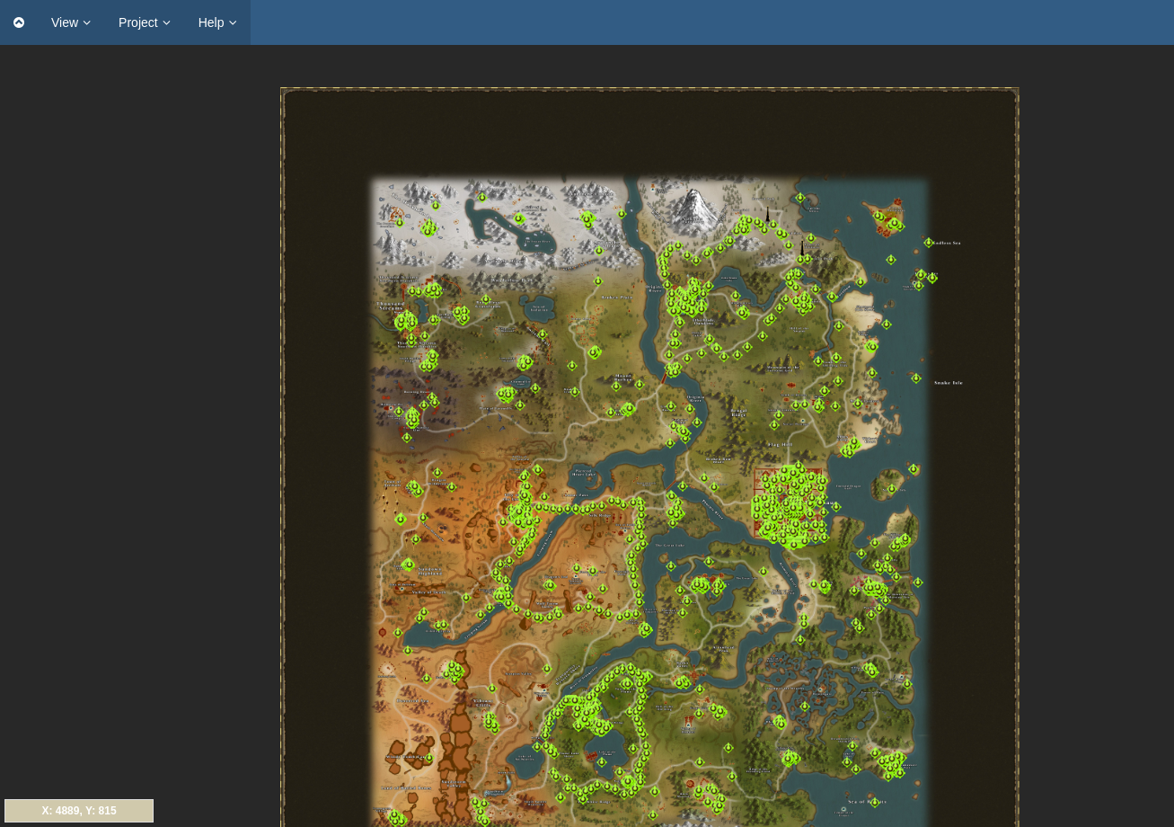The height and width of the screenshot is (827, 1174).
Task: Select sea marker southwest of Endless Sea label
Action: click(891, 260)
